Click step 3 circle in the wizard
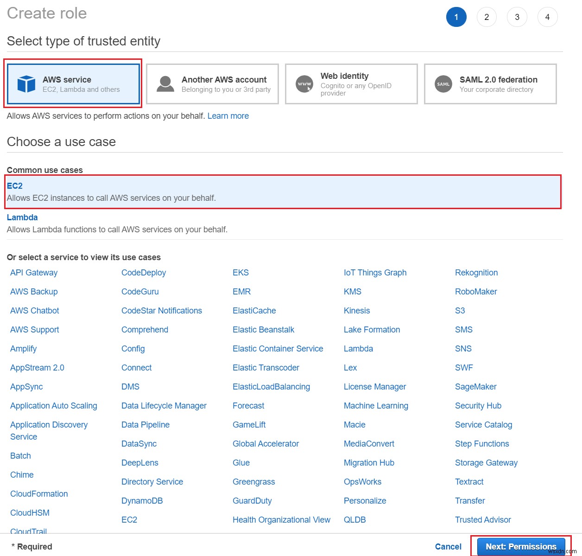This screenshot has width=582, height=556. coord(517,17)
